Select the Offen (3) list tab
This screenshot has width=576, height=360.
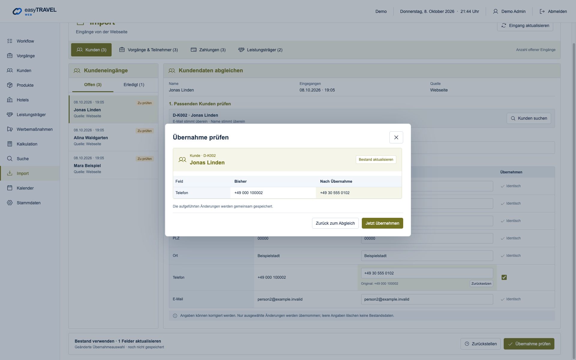[93, 85]
